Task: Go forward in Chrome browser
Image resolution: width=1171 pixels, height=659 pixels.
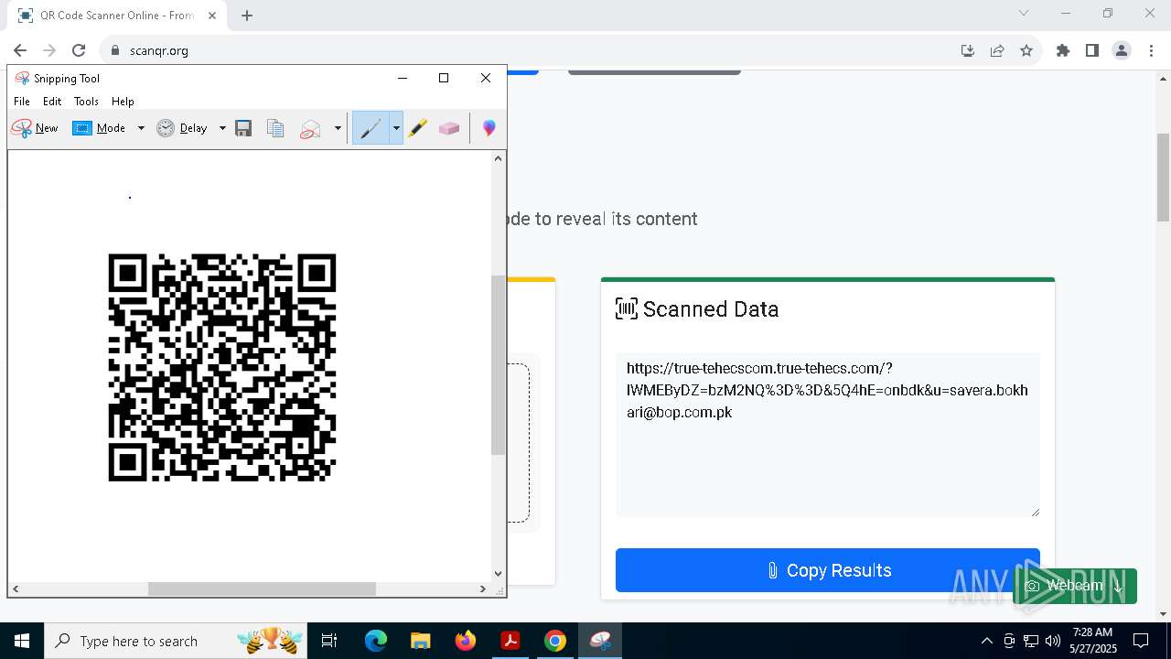Action: [49, 50]
